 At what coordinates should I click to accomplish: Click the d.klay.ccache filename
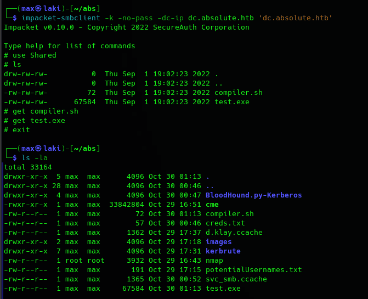[x=234, y=233]
